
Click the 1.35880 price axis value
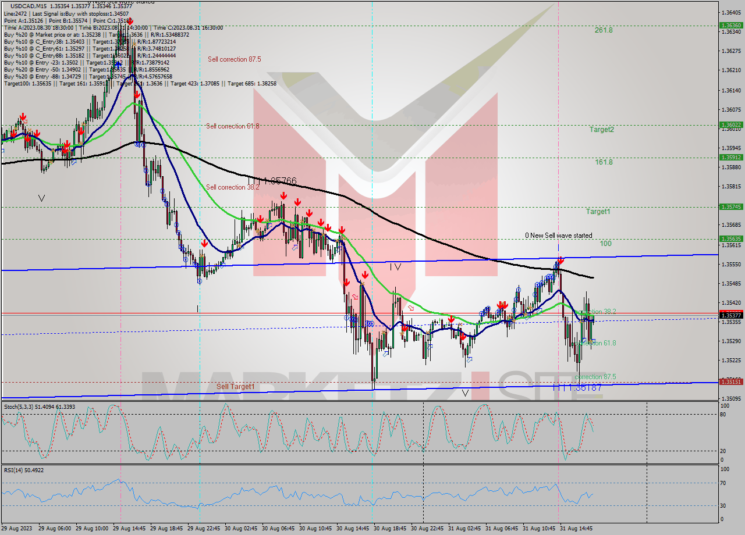(730, 167)
